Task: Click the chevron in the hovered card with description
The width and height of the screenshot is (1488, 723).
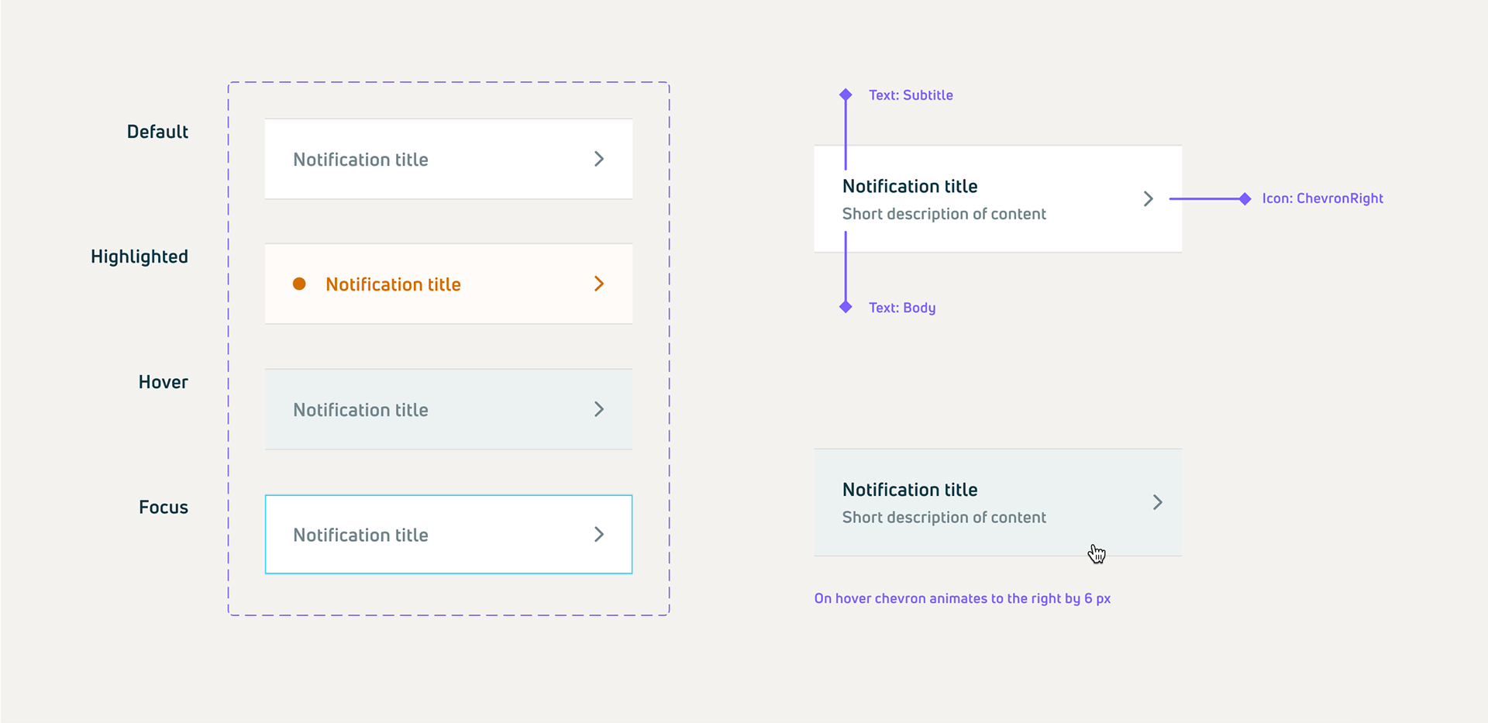Action: click(1158, 502)
